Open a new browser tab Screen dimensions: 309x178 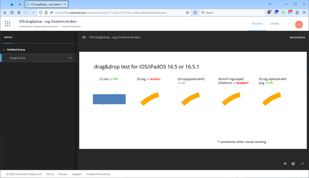(19, 4)
